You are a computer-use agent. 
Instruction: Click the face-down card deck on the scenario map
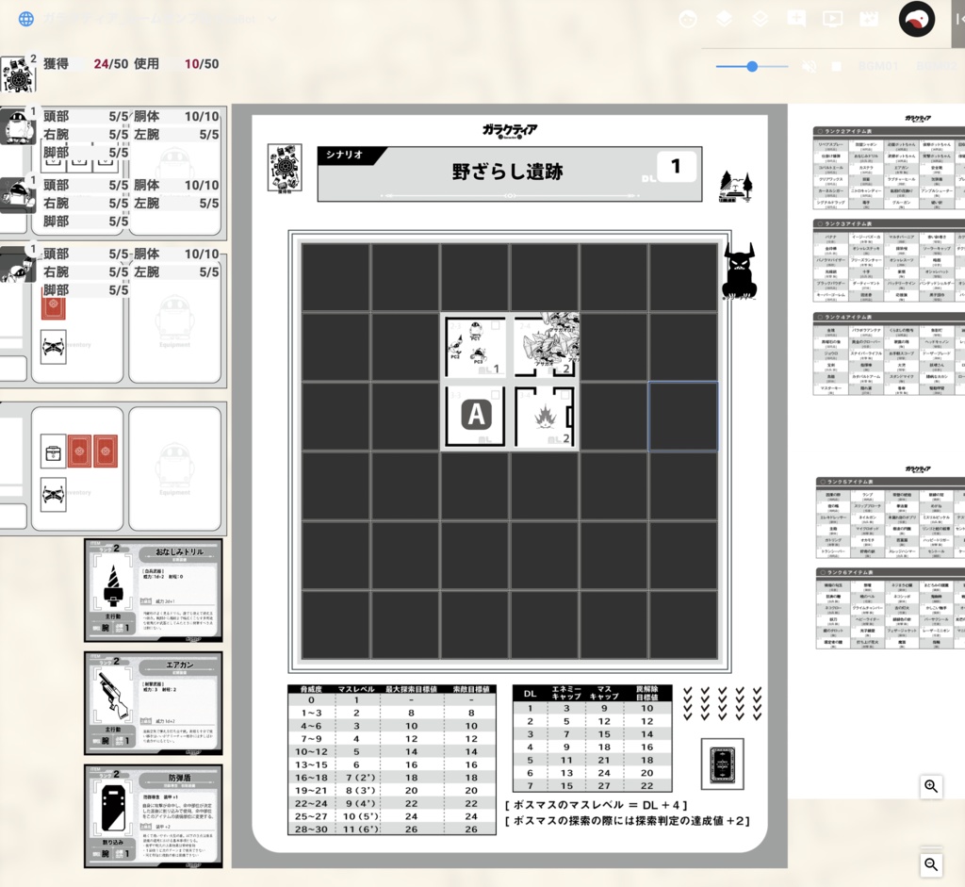(721, 764)
